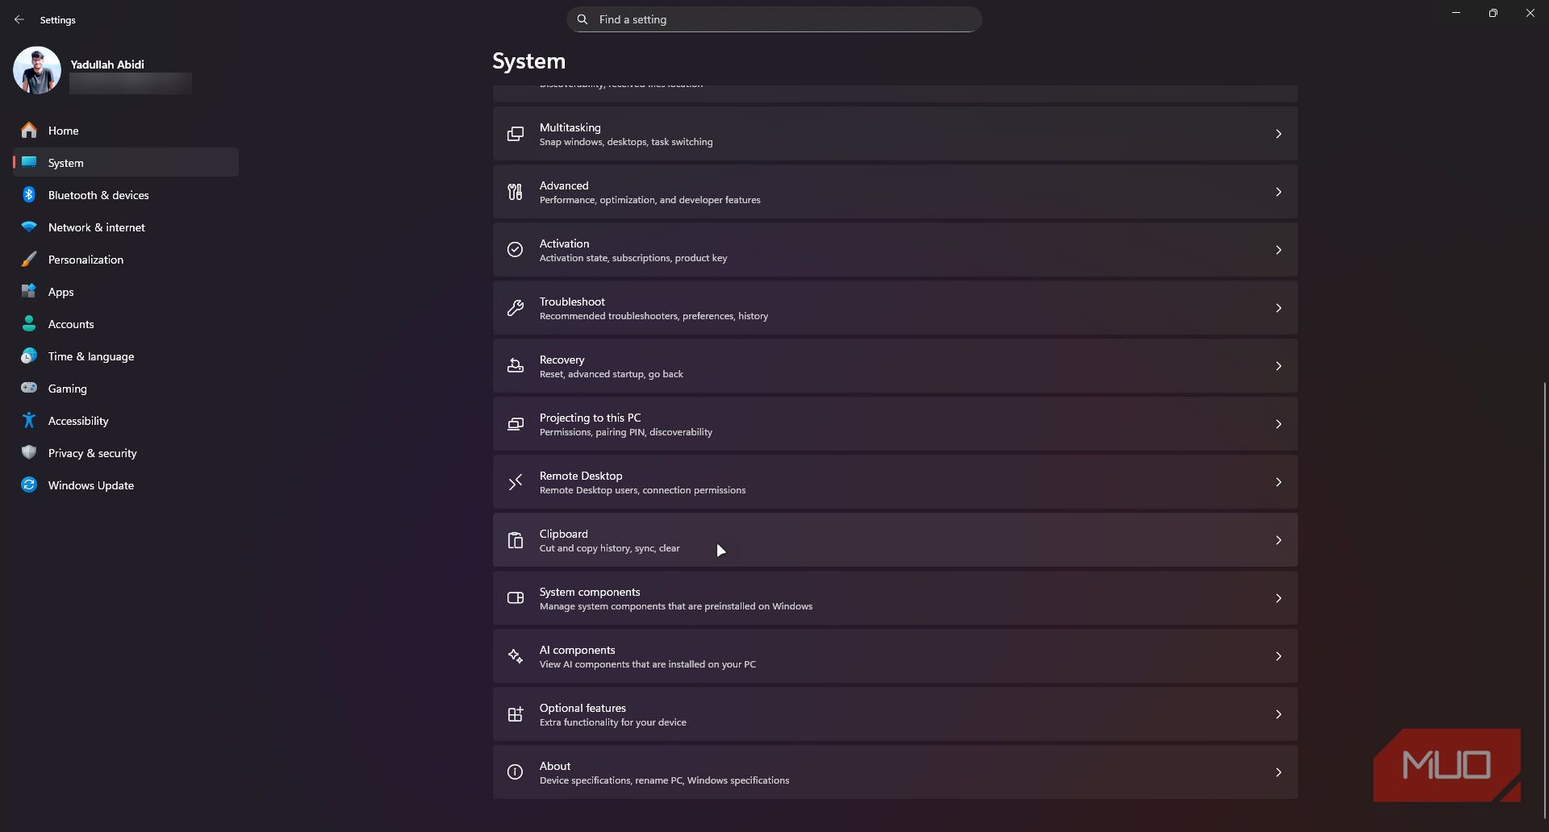
Task: Click the Projecting to this PC icon
Action: [x=515, y=424]
